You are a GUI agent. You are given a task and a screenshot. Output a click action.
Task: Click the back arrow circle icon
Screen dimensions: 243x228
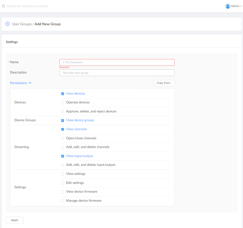pos(7,24)
